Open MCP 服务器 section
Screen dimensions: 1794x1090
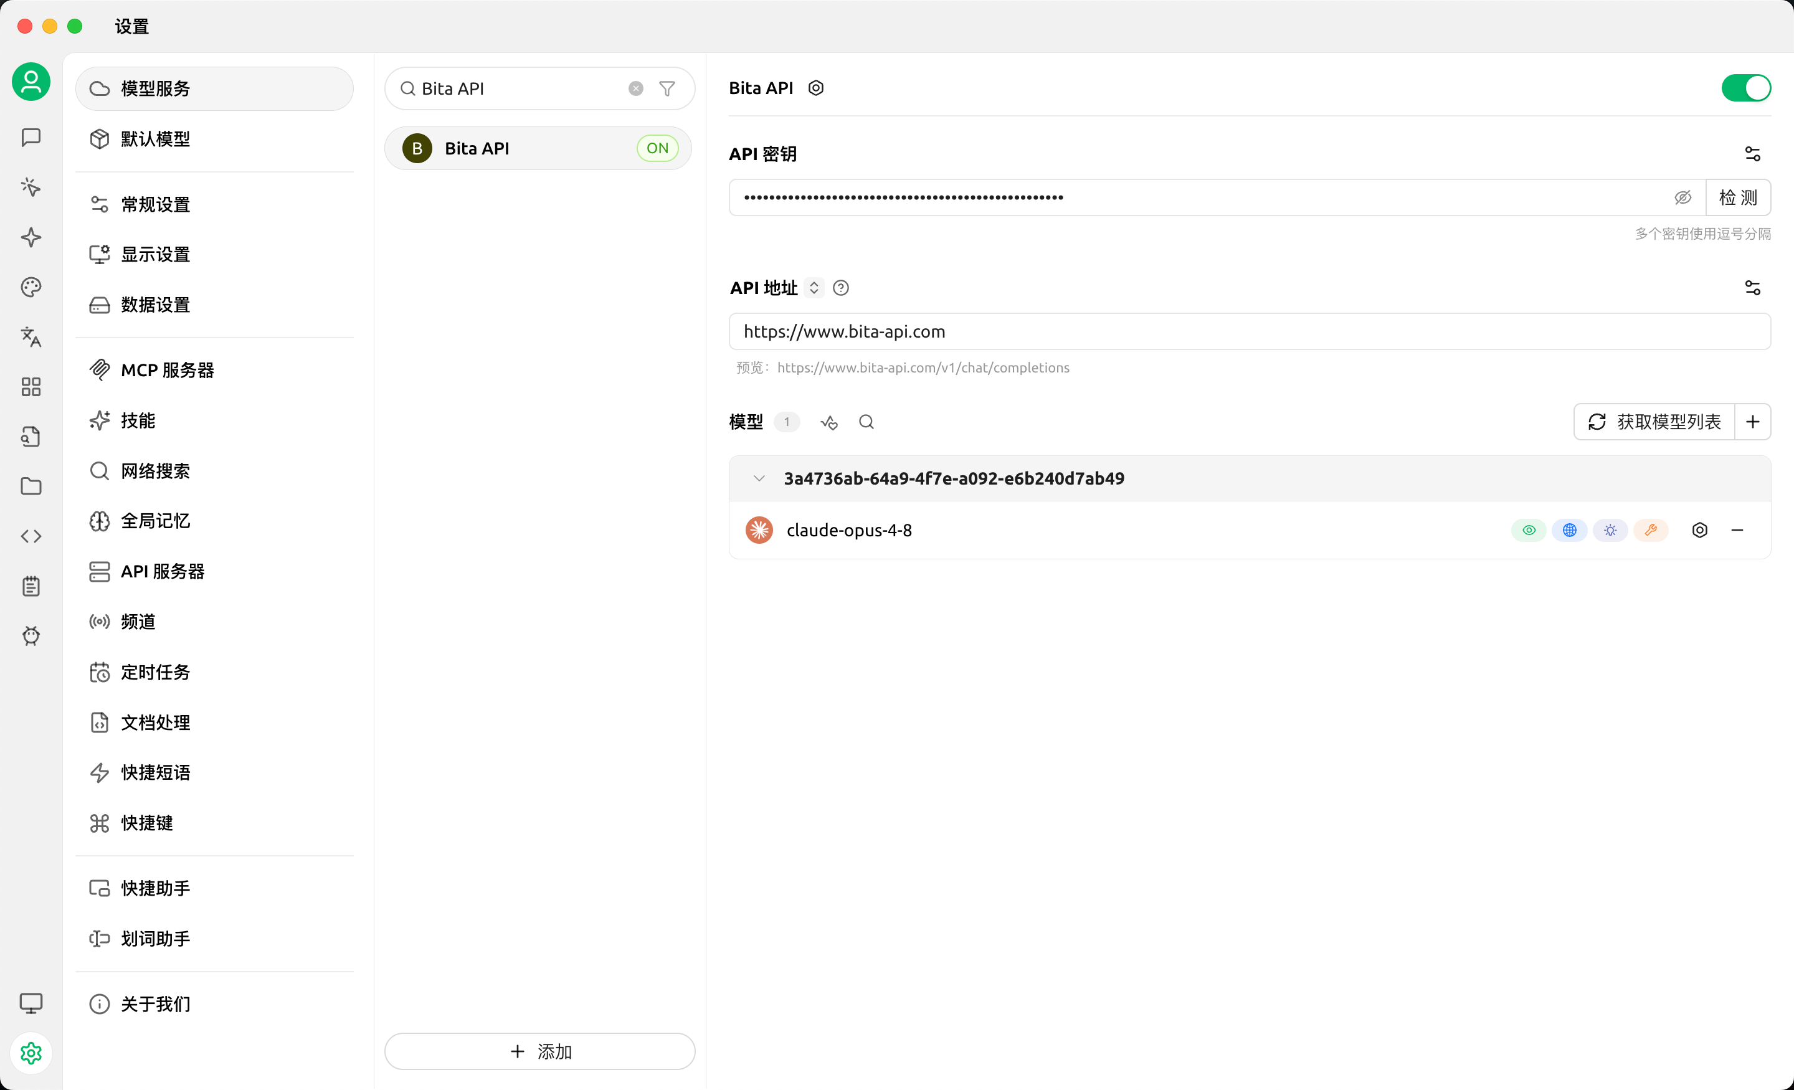pyautogui.click(x=214, y=370)
